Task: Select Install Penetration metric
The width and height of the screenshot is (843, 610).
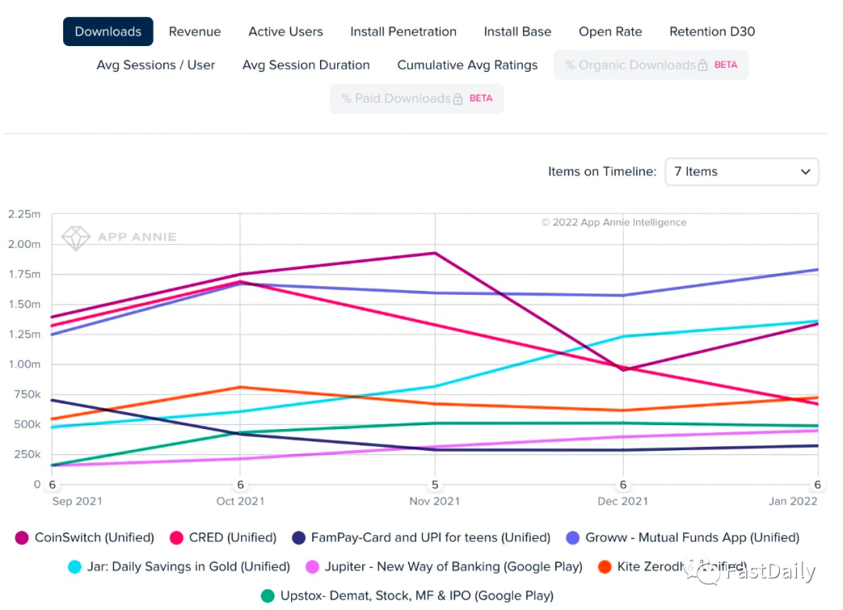Action: (404, 32)
